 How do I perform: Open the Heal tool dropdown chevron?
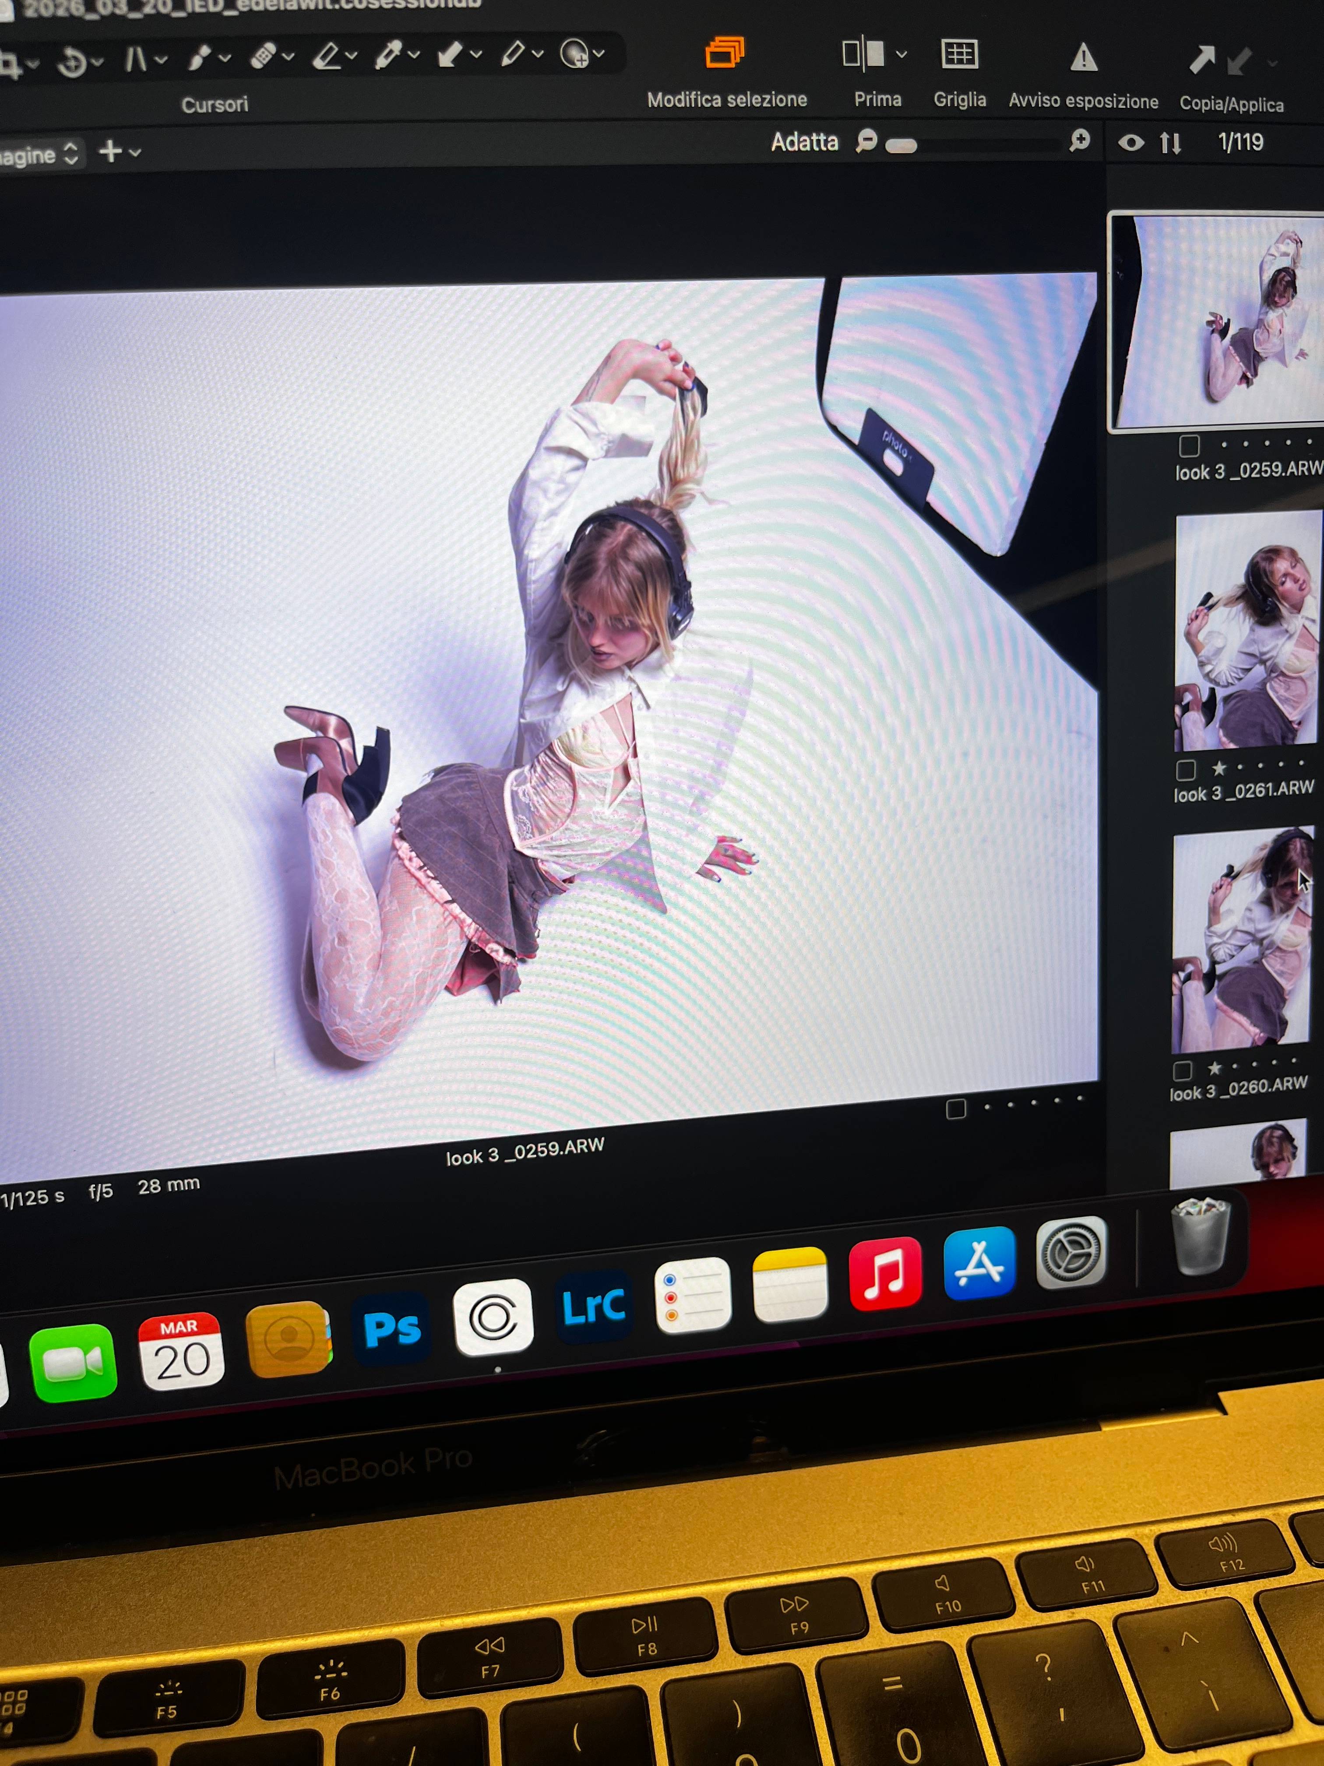288,57
